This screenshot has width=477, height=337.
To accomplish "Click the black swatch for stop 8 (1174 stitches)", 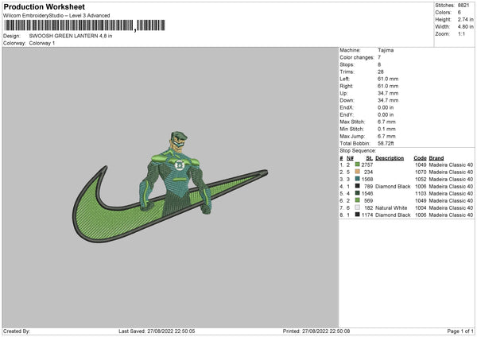I will tap(358, 215).
